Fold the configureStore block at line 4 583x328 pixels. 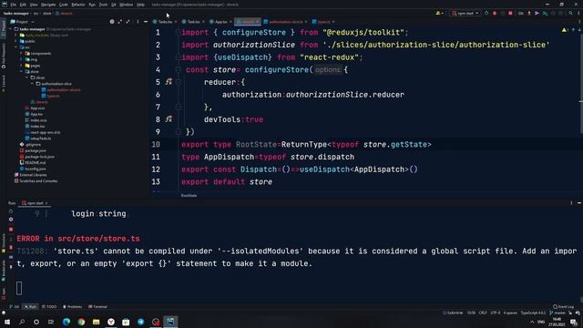(179, 69)
